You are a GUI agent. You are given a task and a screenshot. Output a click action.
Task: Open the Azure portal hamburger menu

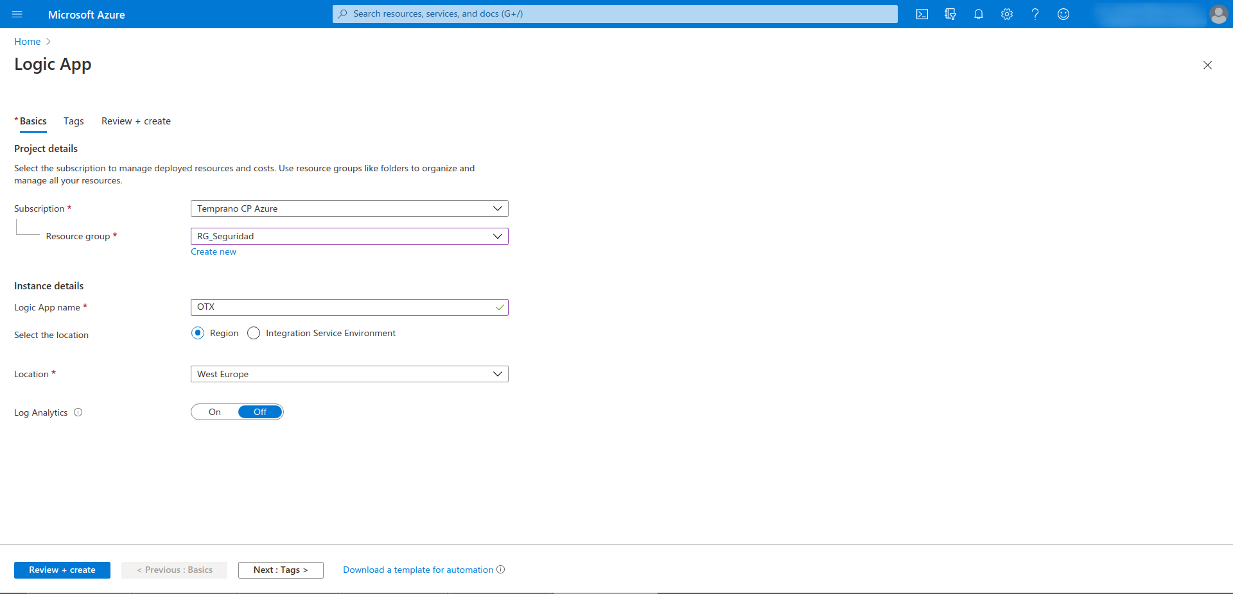[x=17, y=14]
